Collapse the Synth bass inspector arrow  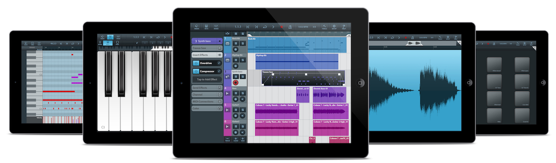pyautogui.click(x=219, y=41)
